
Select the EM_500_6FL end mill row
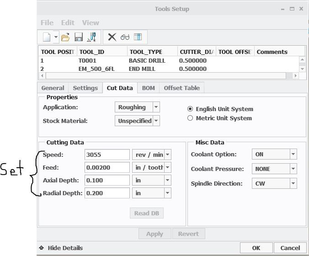click(x=97, y=69)
